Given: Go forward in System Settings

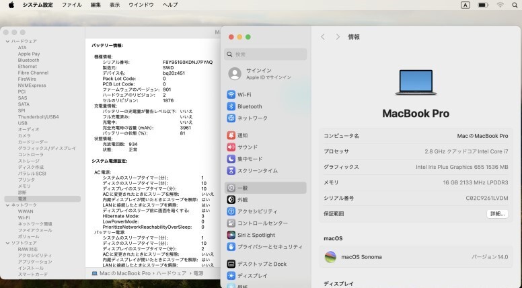Looking at the screenshot, I should pos(338,37).
